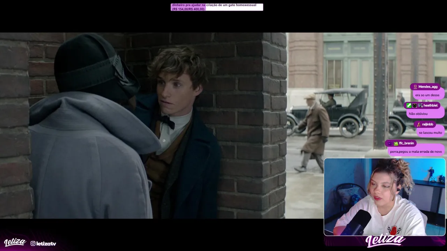
Task: Click the Letiza logo at bottom left
Action: pos(15,242)
